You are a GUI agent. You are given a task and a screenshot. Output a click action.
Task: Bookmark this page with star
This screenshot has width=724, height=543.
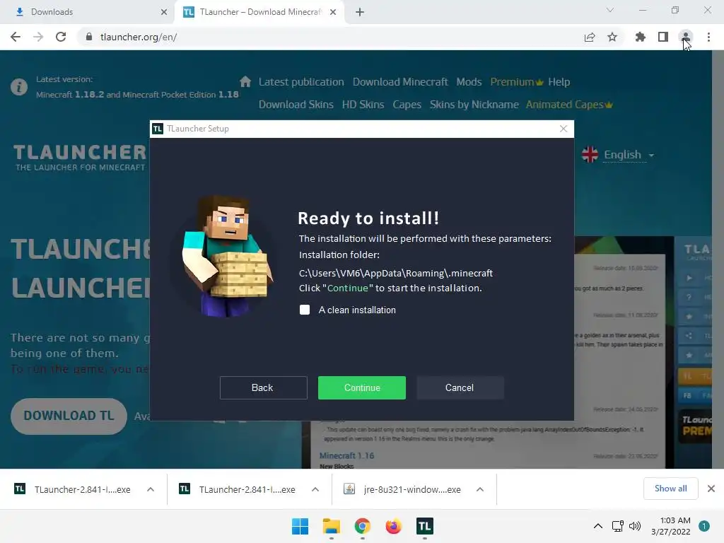pyautogui.click(x=612, y=37)
